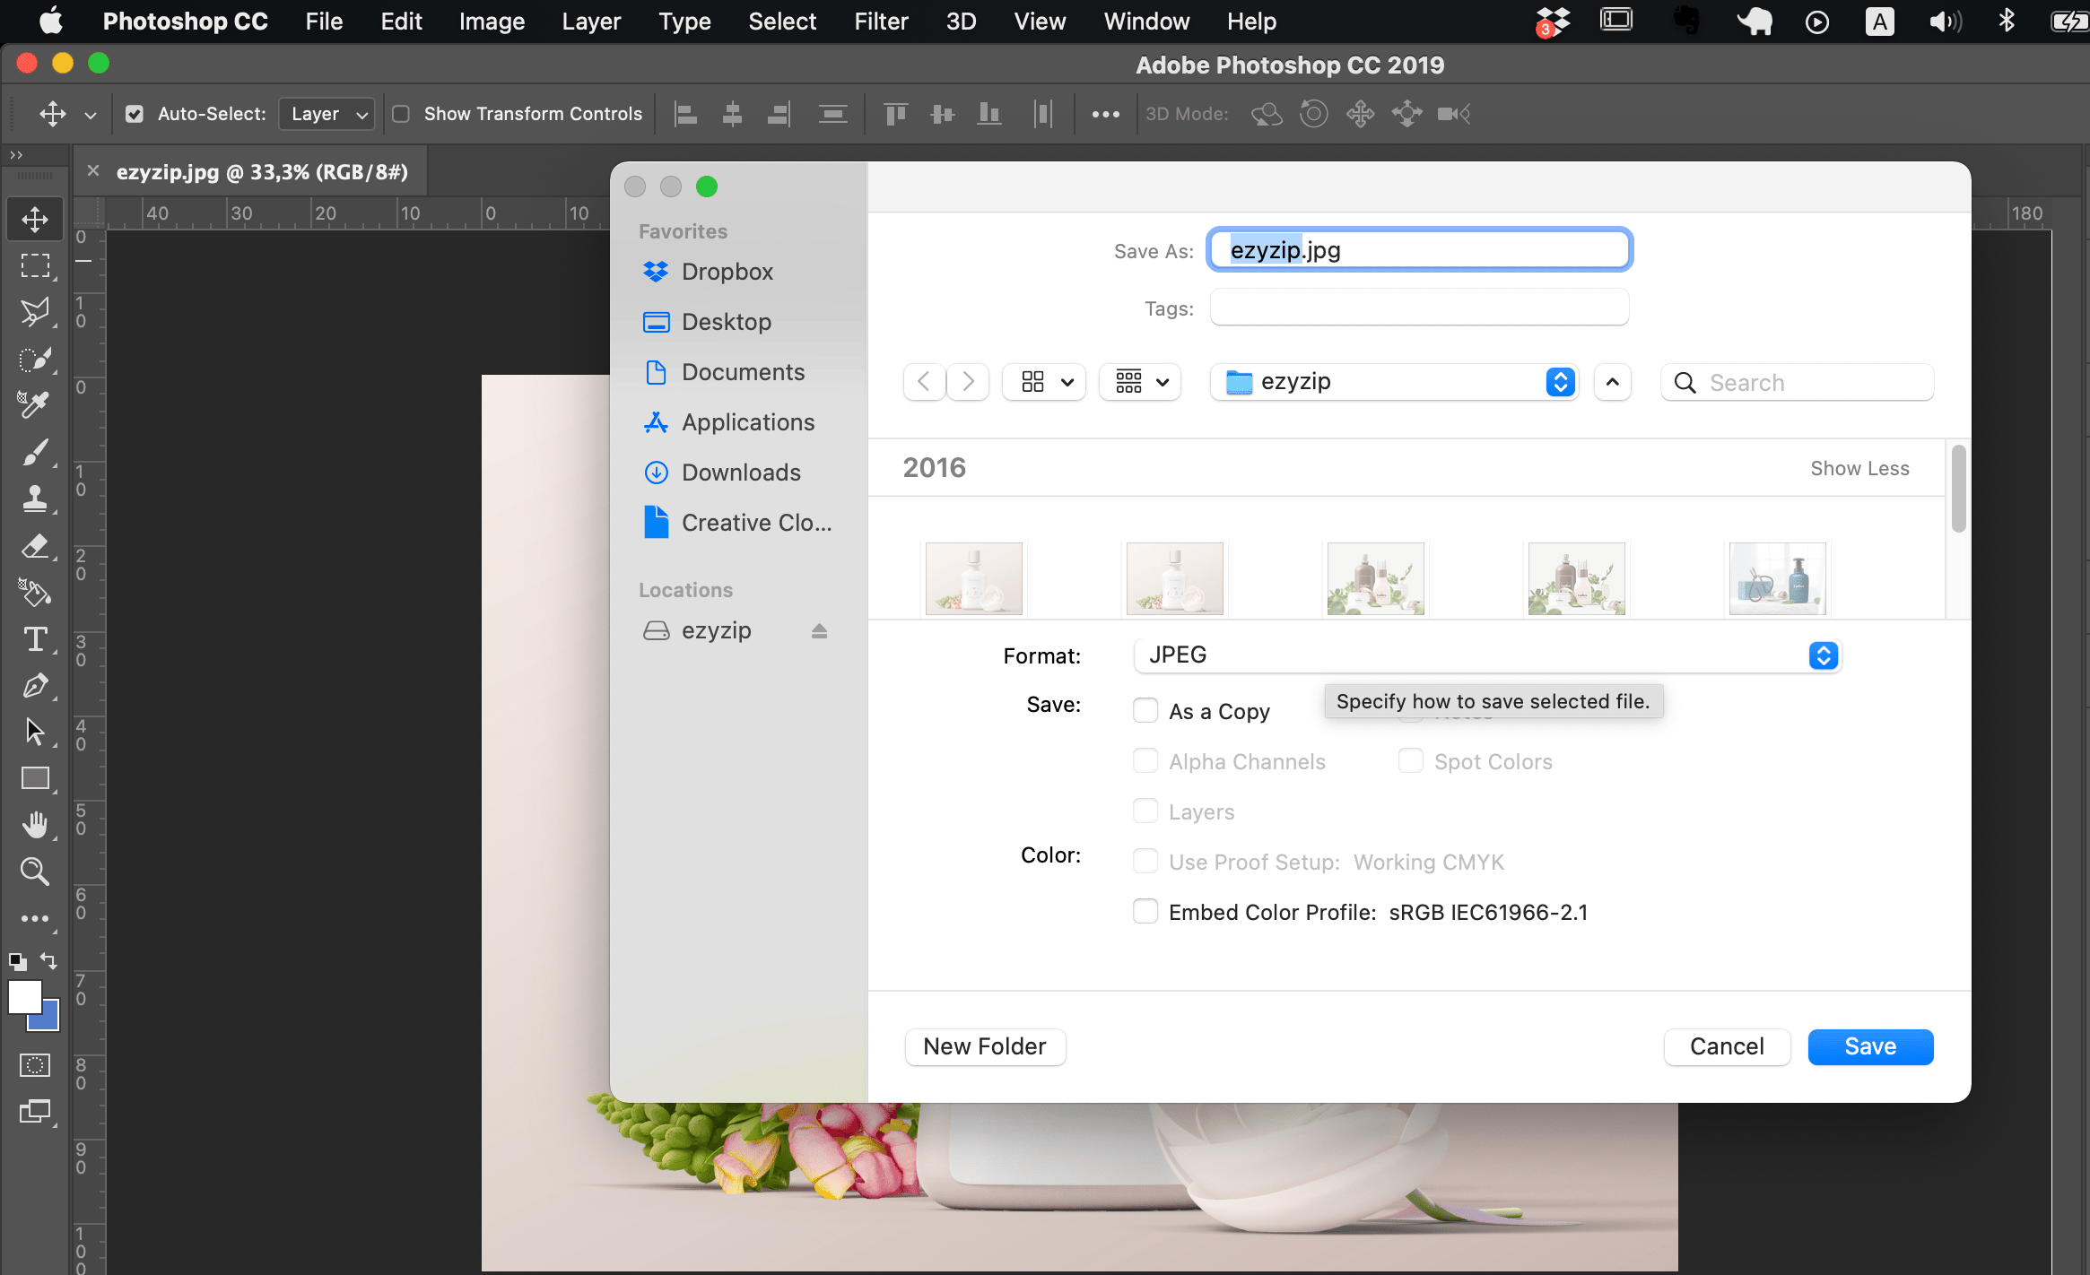Viewport: 2090px width, 1275px height.
Task: Open the Image menu
Action: 492,21
